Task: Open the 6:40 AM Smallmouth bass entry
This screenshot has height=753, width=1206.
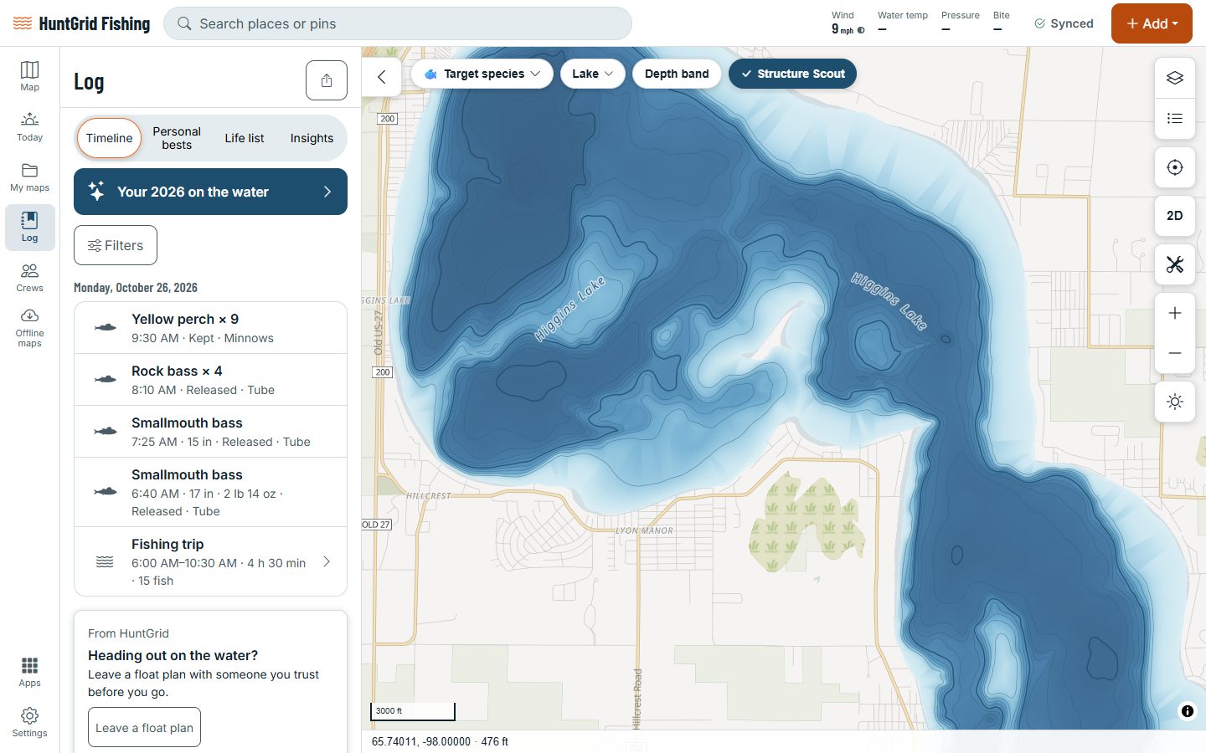Action: point(210,492)
